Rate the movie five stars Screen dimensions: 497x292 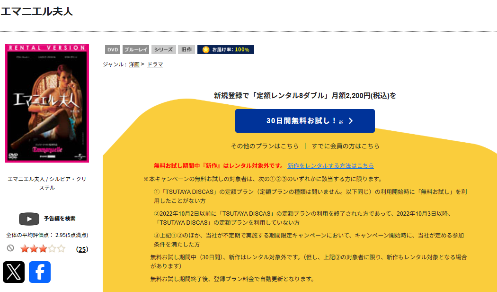pyautogui.click(x=61, y=249)
